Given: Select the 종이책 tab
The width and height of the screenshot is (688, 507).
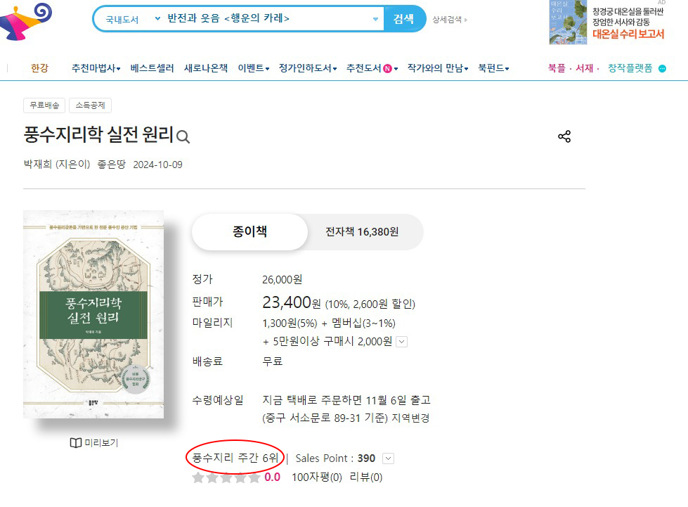Looking at the screenshot, I should point(249,232).
